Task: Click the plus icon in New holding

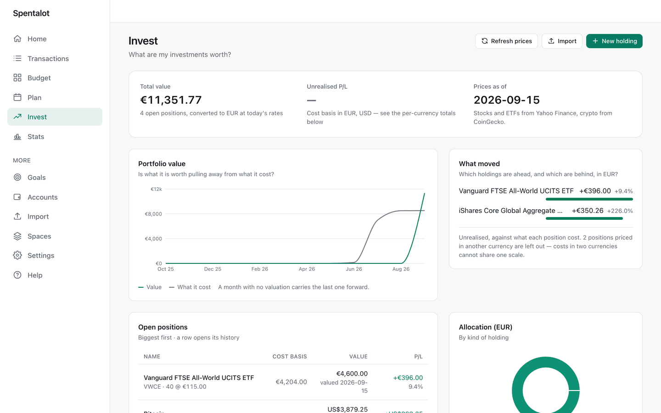Action: [595, 41]
